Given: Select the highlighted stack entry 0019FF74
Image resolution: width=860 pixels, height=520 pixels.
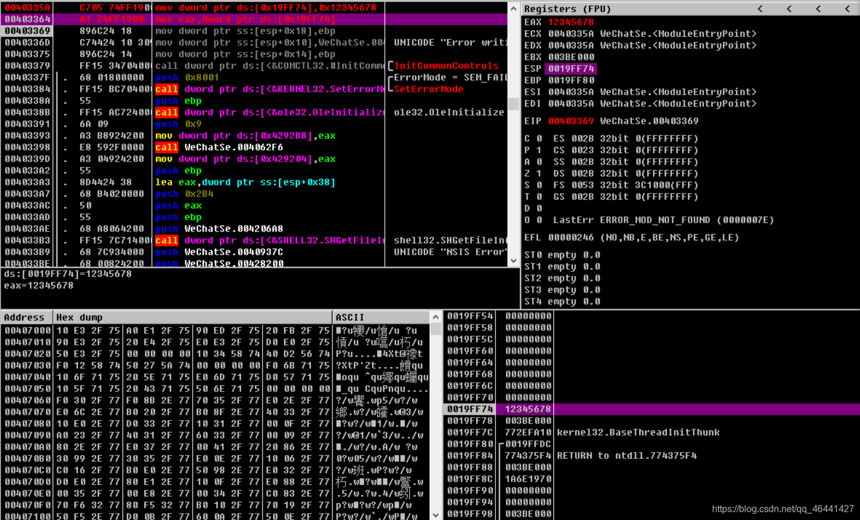Looking at the screenshot, I should pos(652,409).
